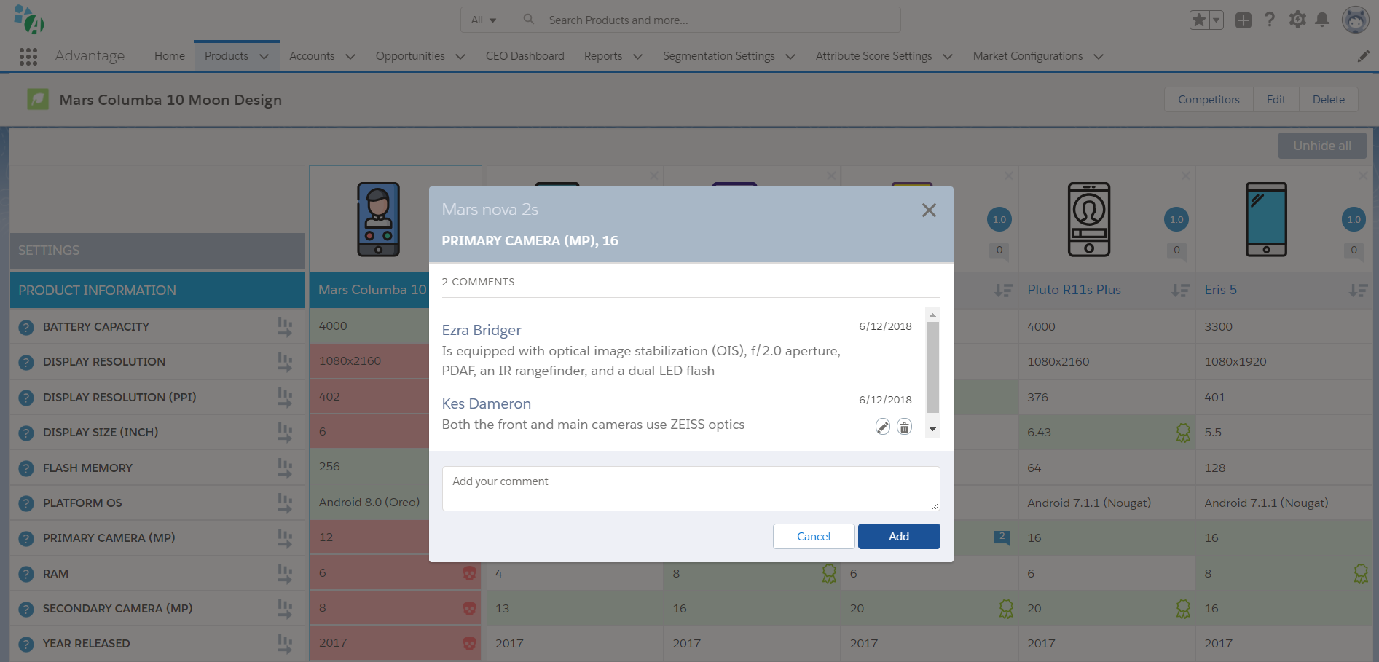Click the Edit button for the product
This screenshot has height=662, width=1379.
tap(1276, 100)
